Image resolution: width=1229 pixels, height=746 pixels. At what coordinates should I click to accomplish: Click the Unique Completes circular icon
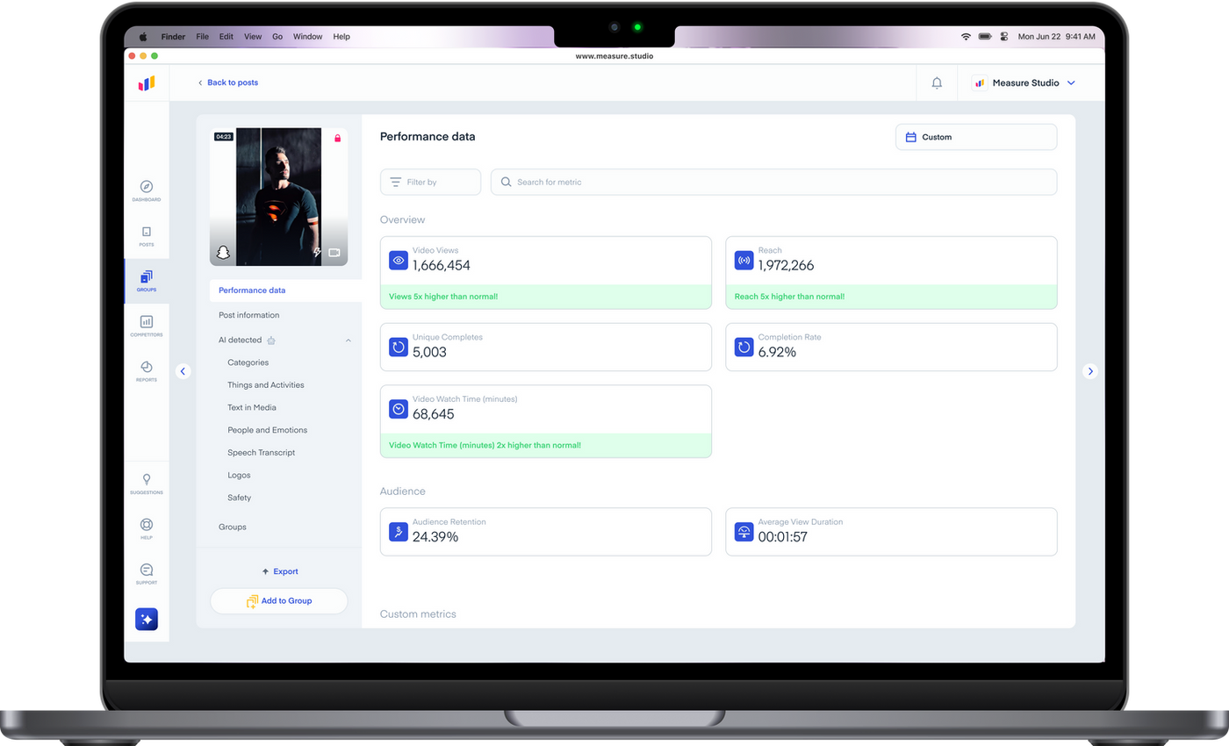pyautogui.click(x=399, y=348)
